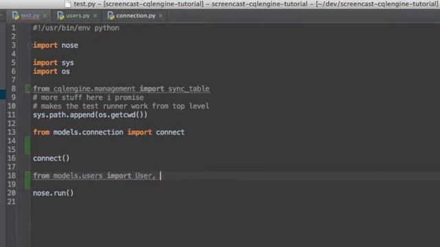Click the Python file icon on users.py tab

pyautogui.click(x=60, y=16)
